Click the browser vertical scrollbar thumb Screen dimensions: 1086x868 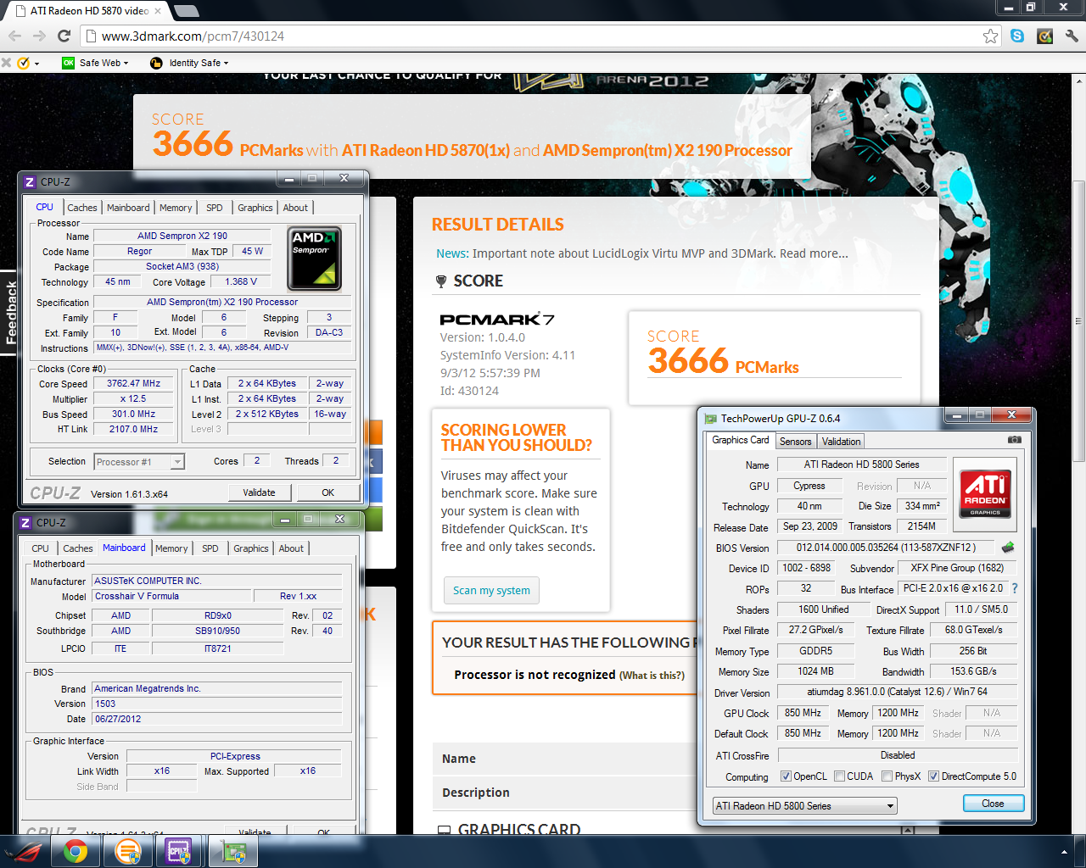click(1078, 322)
